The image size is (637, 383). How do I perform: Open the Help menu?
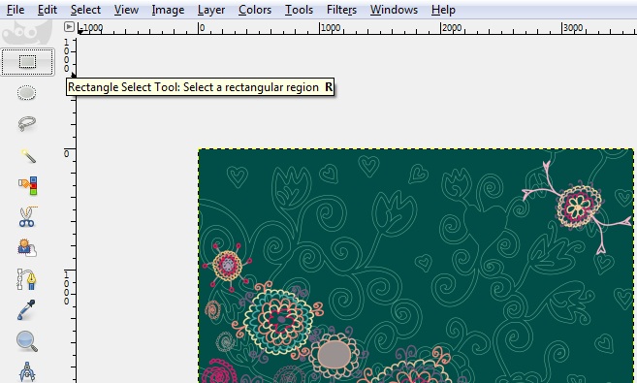coord(443,10)
